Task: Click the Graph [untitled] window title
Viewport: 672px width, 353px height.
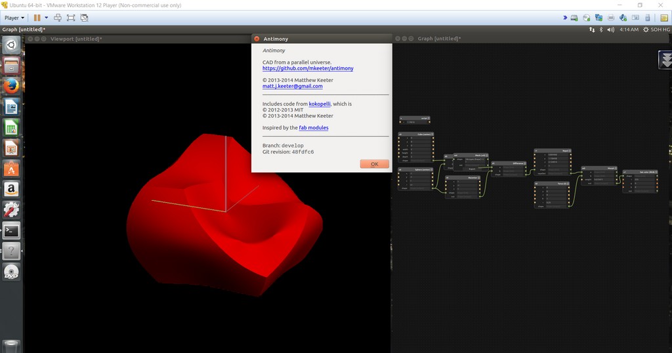Action: 439,39
